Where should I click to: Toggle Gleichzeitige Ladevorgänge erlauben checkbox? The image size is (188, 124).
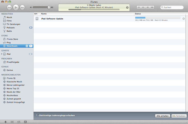point(37,115)
